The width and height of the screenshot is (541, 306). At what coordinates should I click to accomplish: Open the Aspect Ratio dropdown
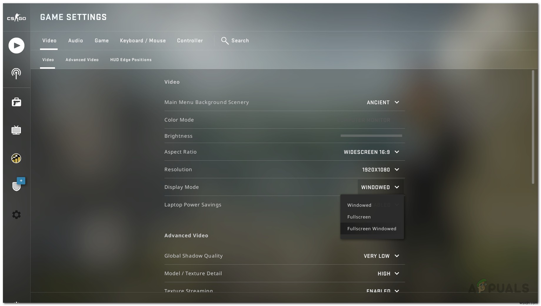[x=372, y=152]
